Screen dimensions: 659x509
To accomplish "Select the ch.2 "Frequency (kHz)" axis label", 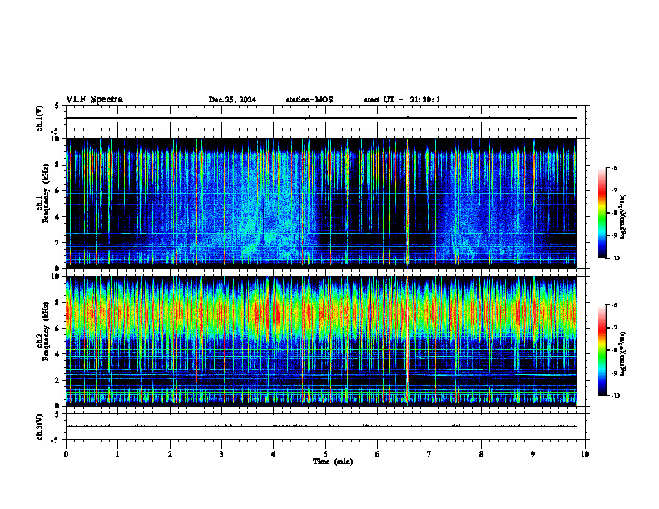I will 46,331.
